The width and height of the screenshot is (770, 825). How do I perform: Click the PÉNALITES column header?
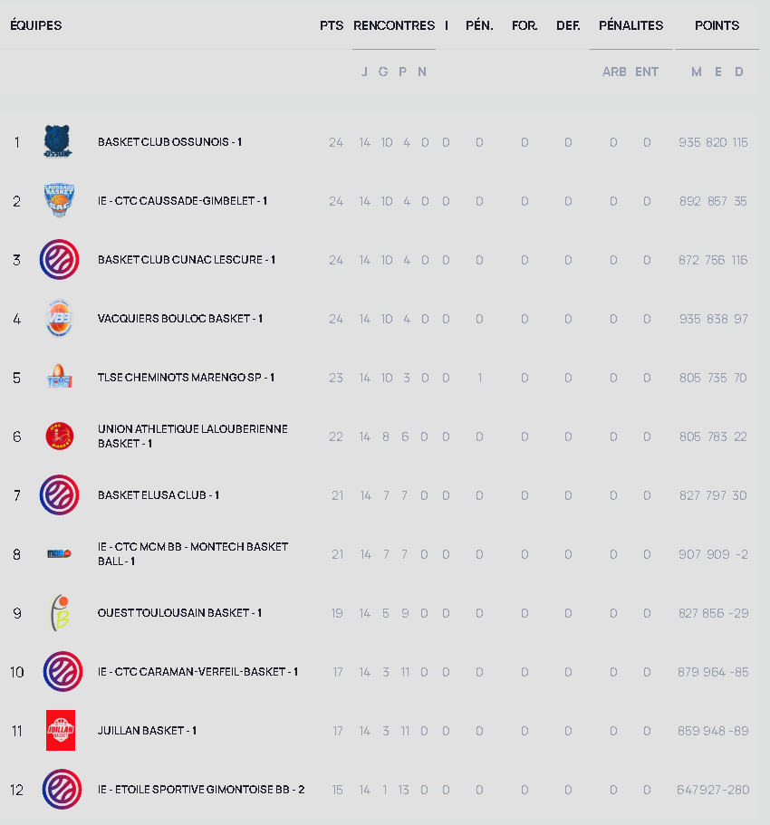click(630, 25)
